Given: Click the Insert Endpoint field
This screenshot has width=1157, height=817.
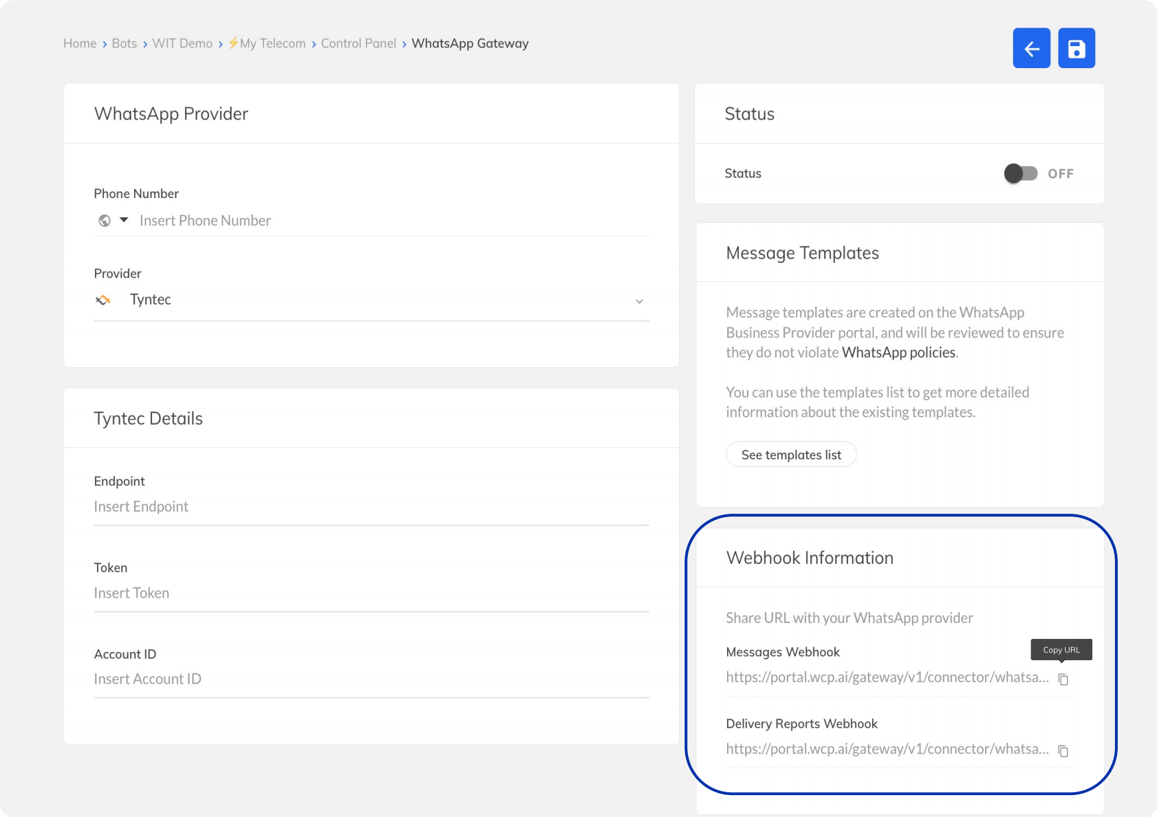Looking at the screenshot, I should (x=371, y=507).
